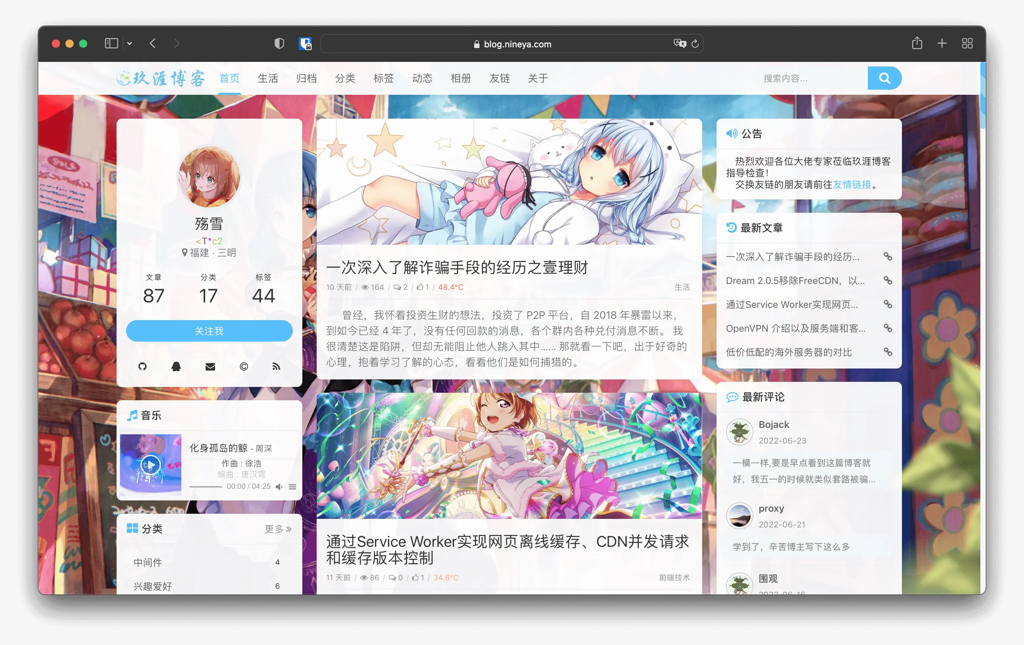The height and width of the screenshot is (645, 1024).
Task: Go forward to next page
Action: (x=177, y=43)
